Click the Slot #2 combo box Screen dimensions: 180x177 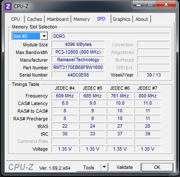click(30, 36)
